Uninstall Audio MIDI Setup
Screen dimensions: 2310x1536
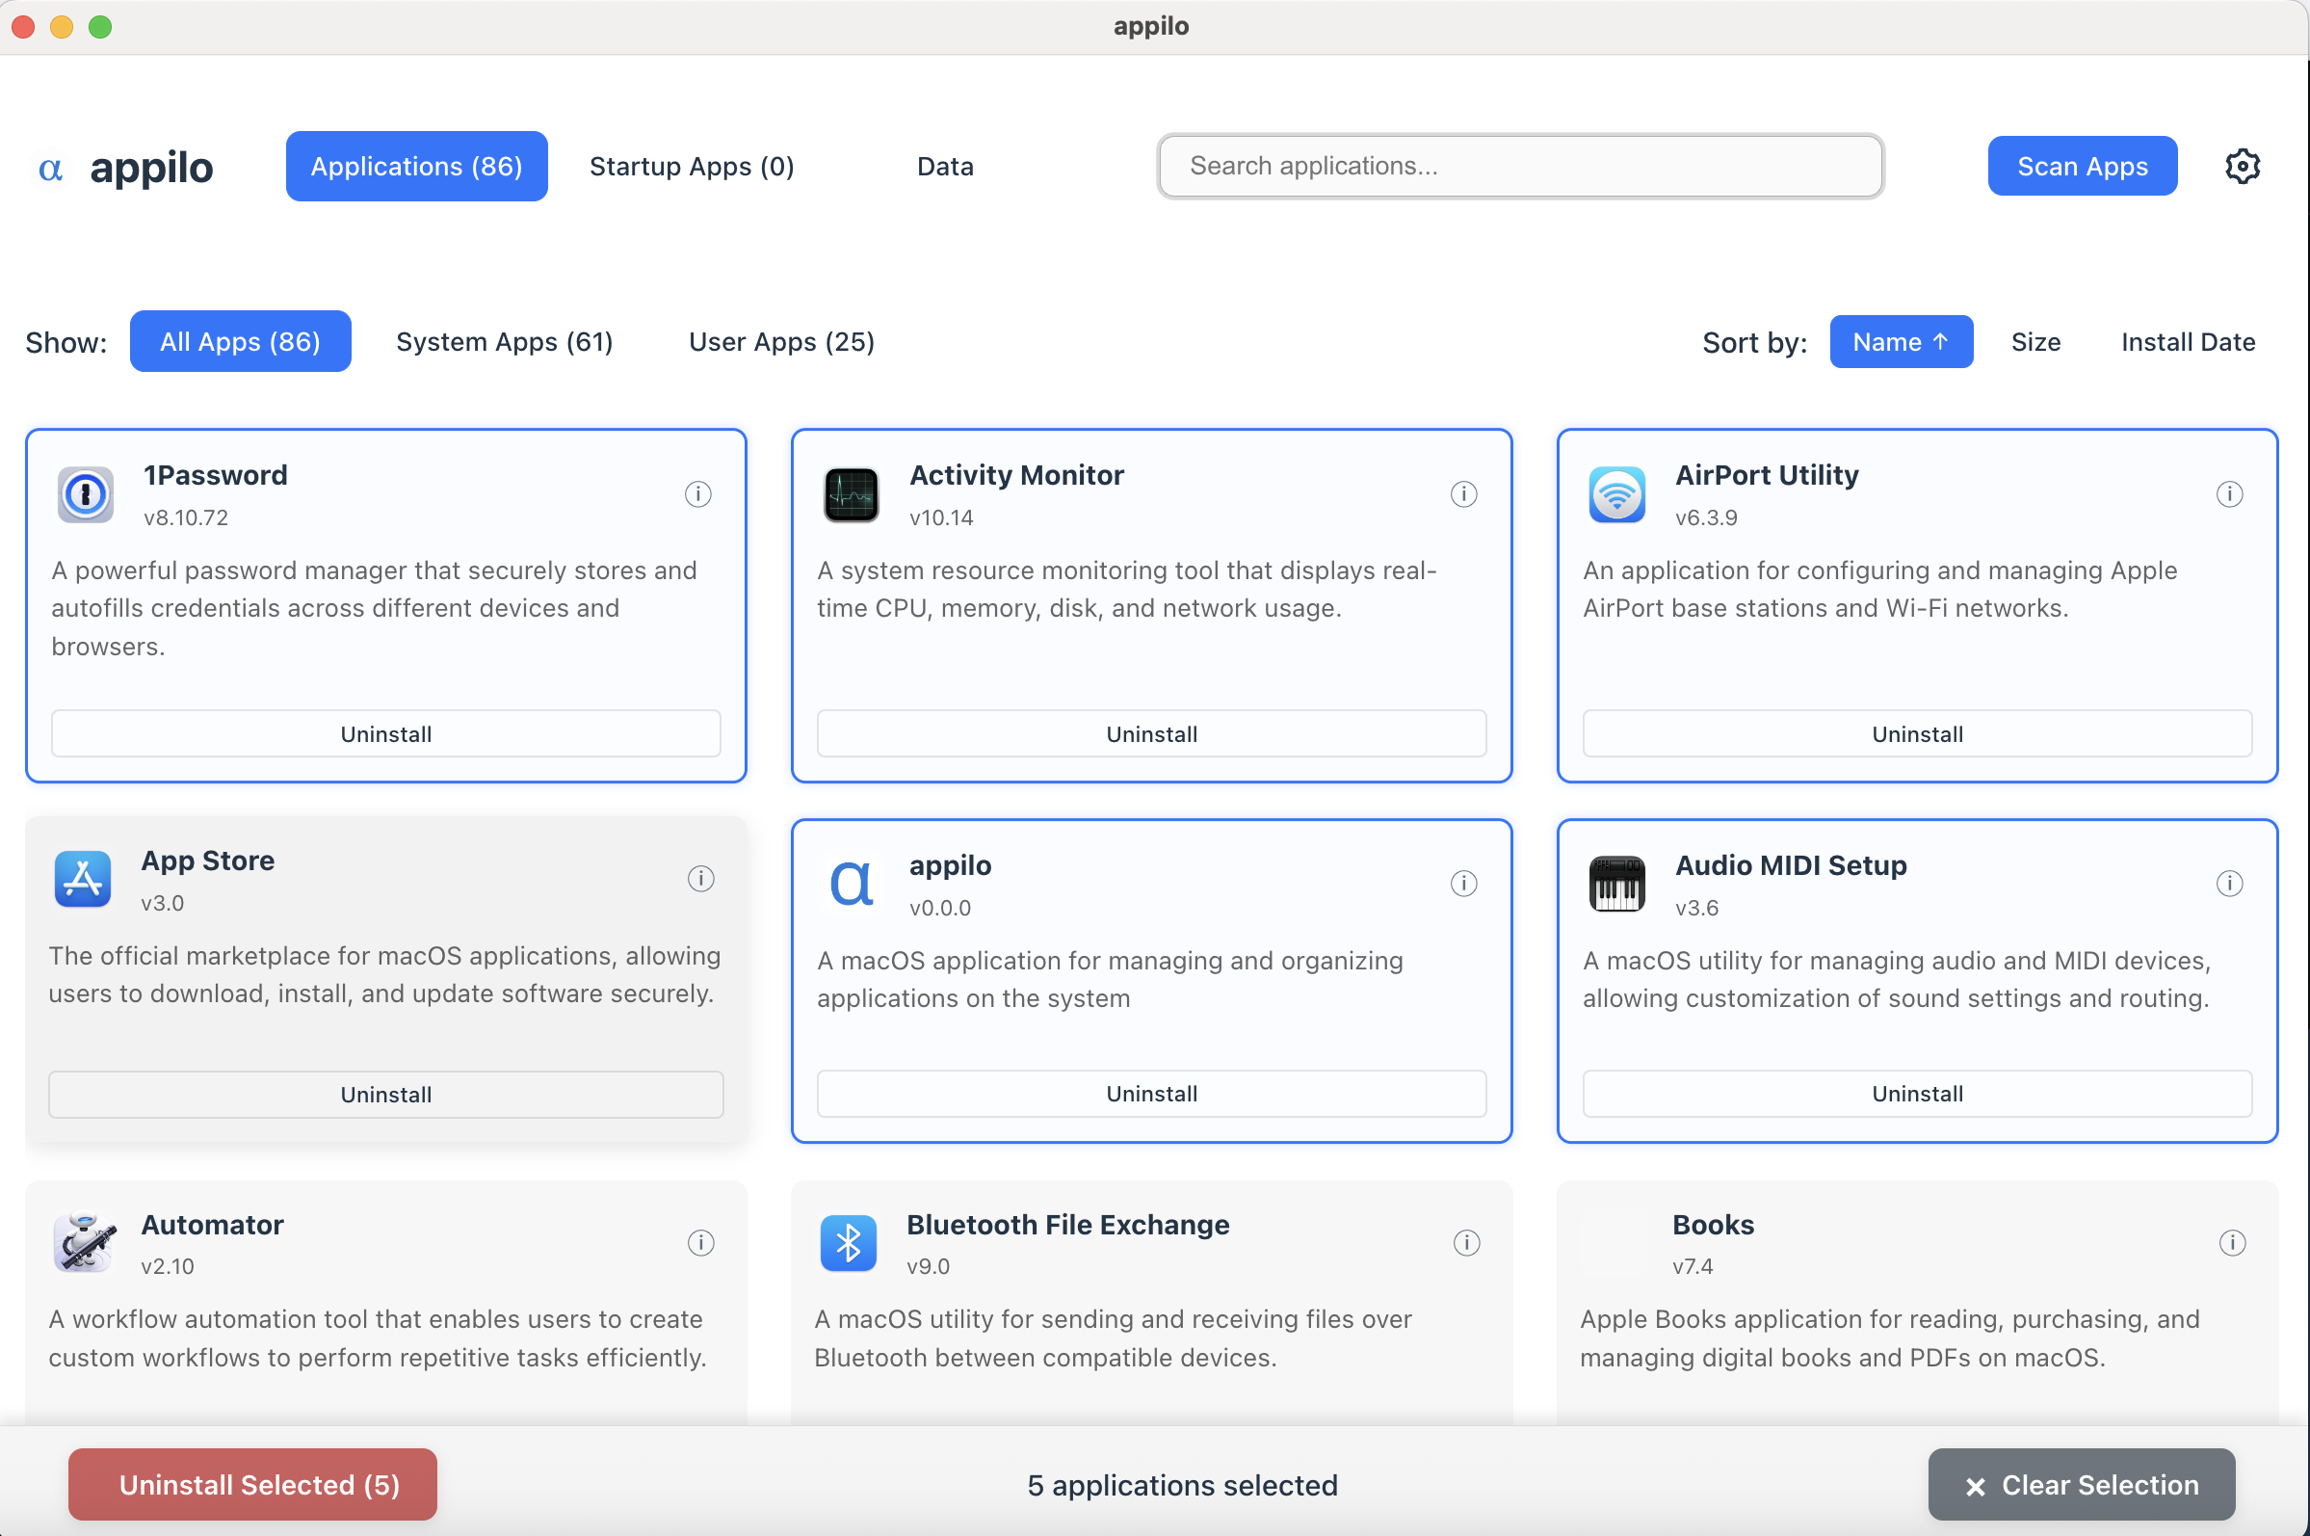(x=1917, y=1094)
